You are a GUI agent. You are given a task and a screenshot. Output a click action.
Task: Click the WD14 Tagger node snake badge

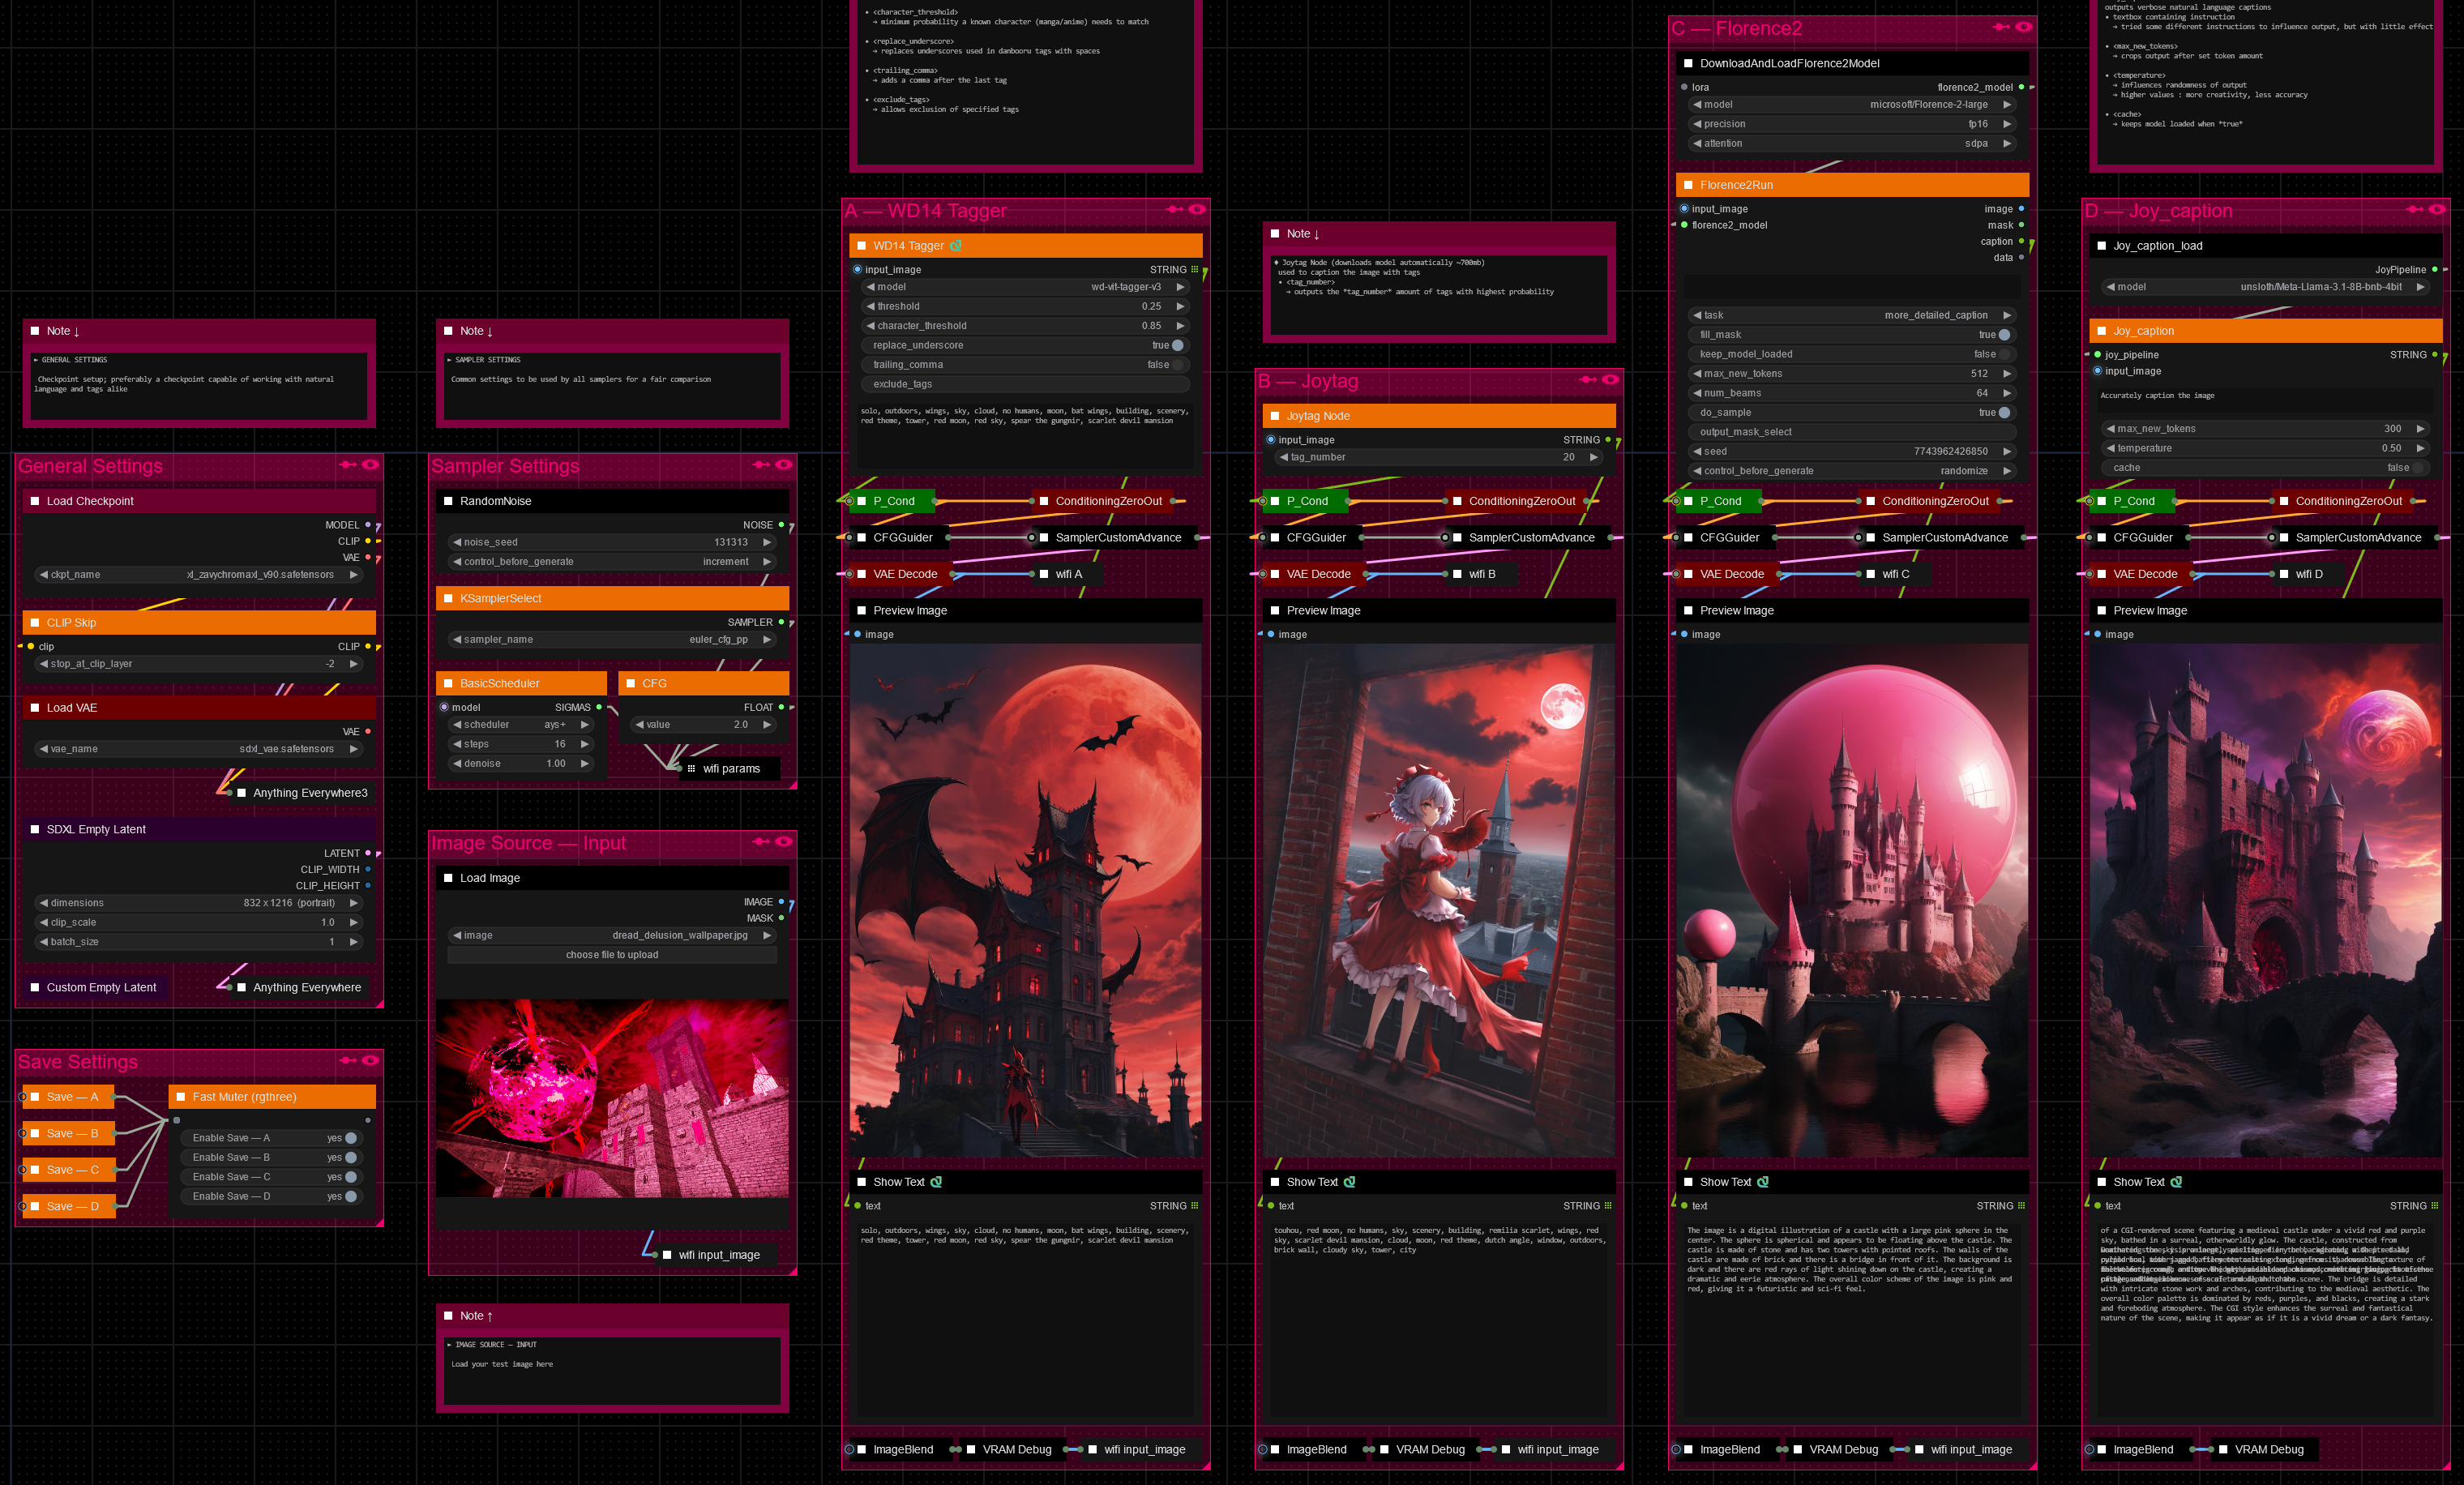click(955, 246)
